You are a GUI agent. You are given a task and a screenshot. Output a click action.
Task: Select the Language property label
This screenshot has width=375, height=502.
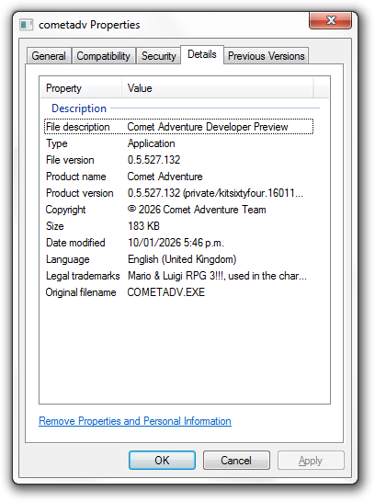[67, 259]
